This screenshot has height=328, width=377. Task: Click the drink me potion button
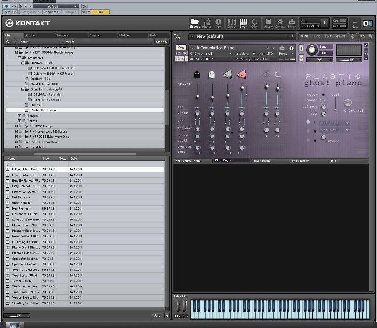point(348,103)
